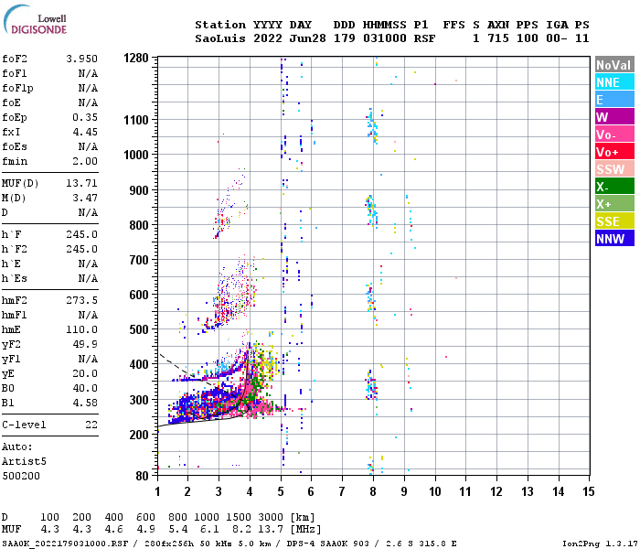The width and height of the screenshot is (640, 549).
Task: Click the 500200 version number
Action: (x=21, y=477)
